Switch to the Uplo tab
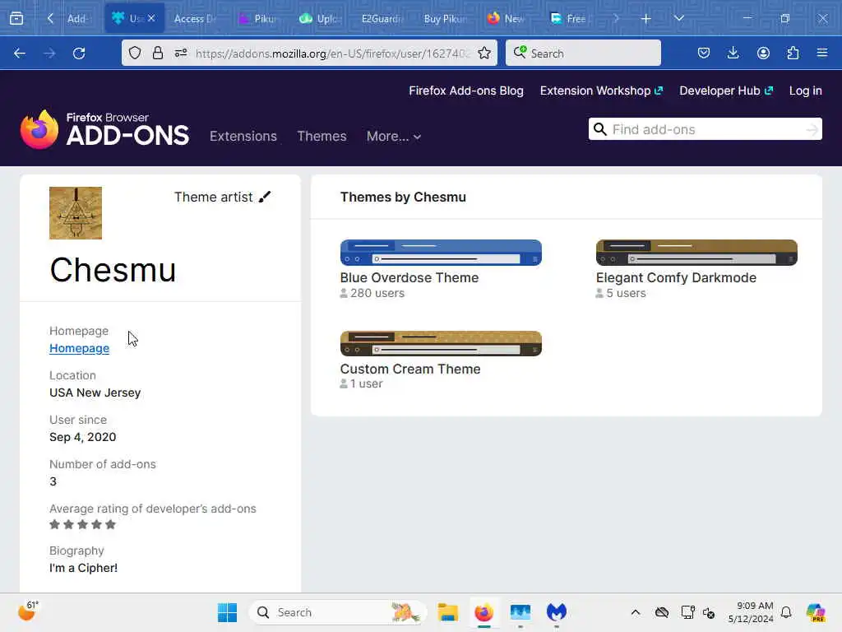842x632 pixels. click(321, 18)
